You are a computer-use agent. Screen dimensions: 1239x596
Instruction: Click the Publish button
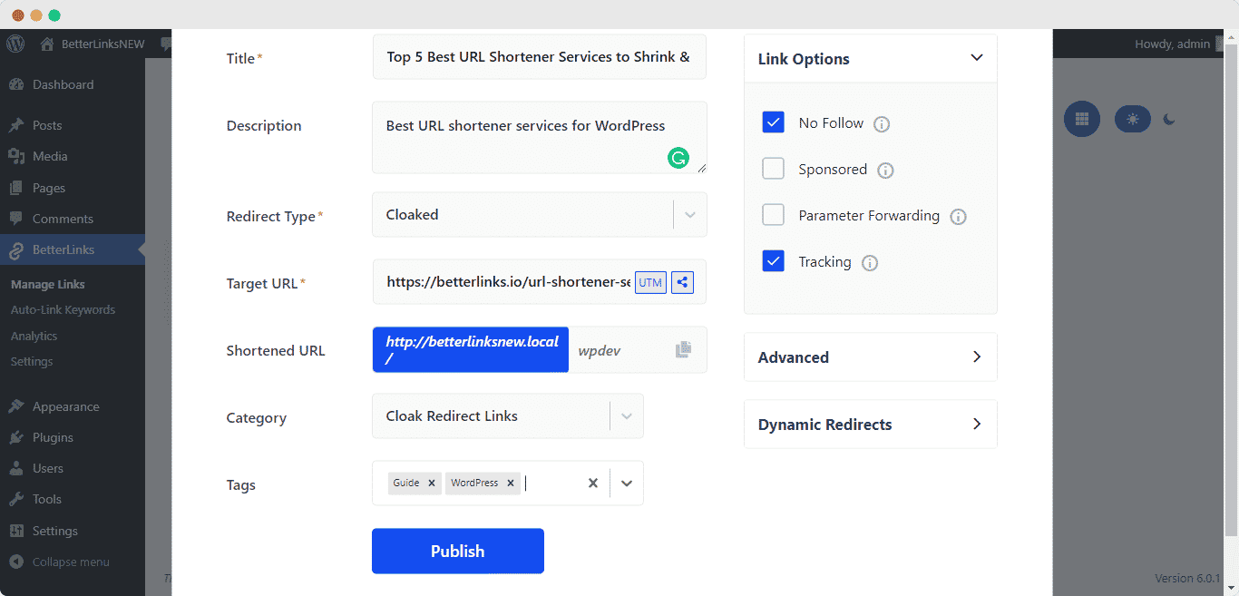[457, 551]
